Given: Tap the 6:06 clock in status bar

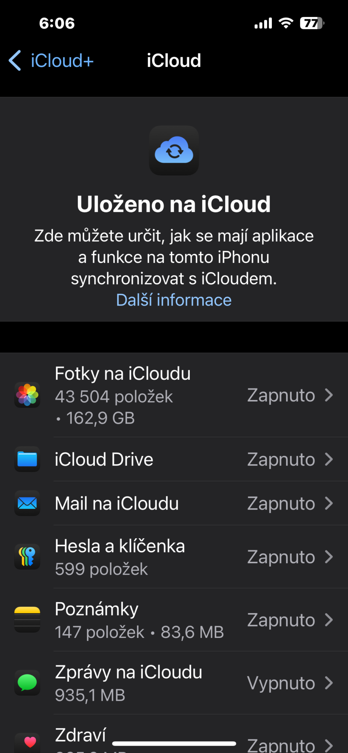Looking at the screenshot, I should coord(57,23).
